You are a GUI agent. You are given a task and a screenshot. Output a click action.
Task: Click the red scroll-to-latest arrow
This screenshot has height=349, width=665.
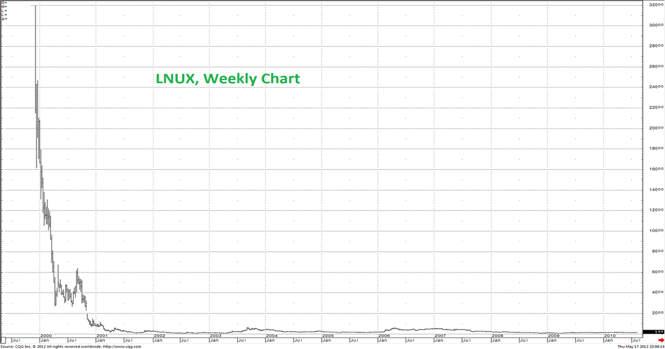coord(662,340)
